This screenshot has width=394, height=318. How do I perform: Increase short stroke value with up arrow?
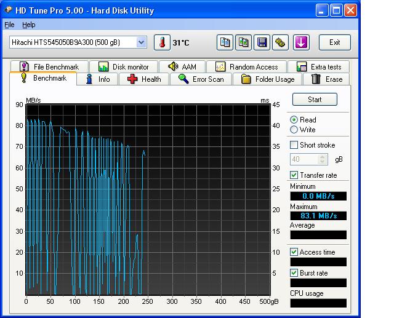point(323,157)
